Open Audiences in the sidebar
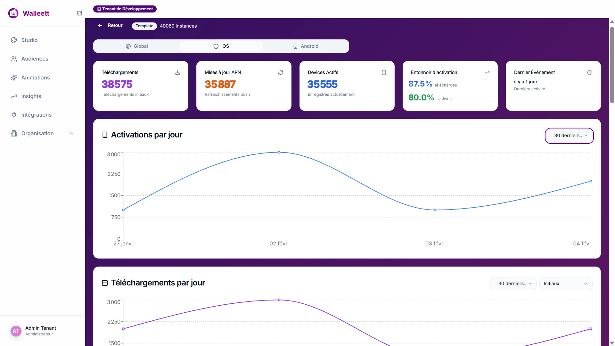Viewport: 615px width, 346px height. [x=42, y=59]
